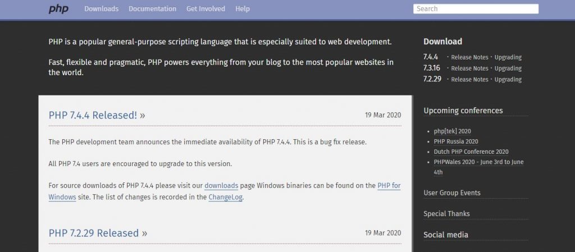Open the Help menu
The image size is (575, 252).
point(243,9)
